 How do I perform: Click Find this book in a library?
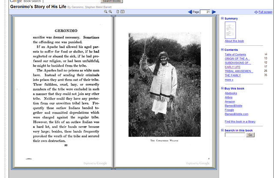(240, 122)
